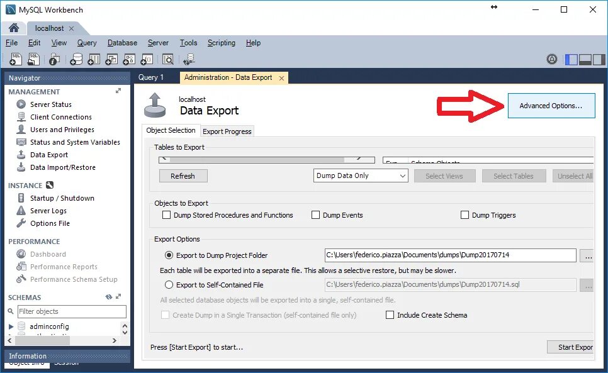
Task: Open Data Export in the Navigator
Action: tap(49, 155)
